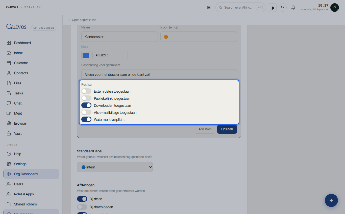This screenshot has width=345, height=214.
Task: Click the Help question mark icon
Action: tap(9, 154)
